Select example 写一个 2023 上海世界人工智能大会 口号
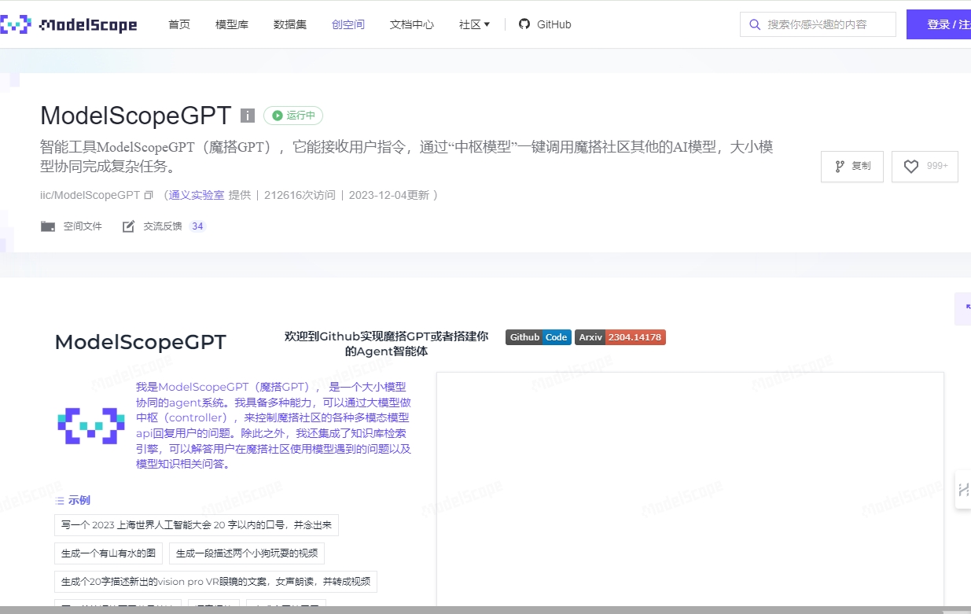The height and width of the screenshot is (614, 971). [x=197, y=525]
